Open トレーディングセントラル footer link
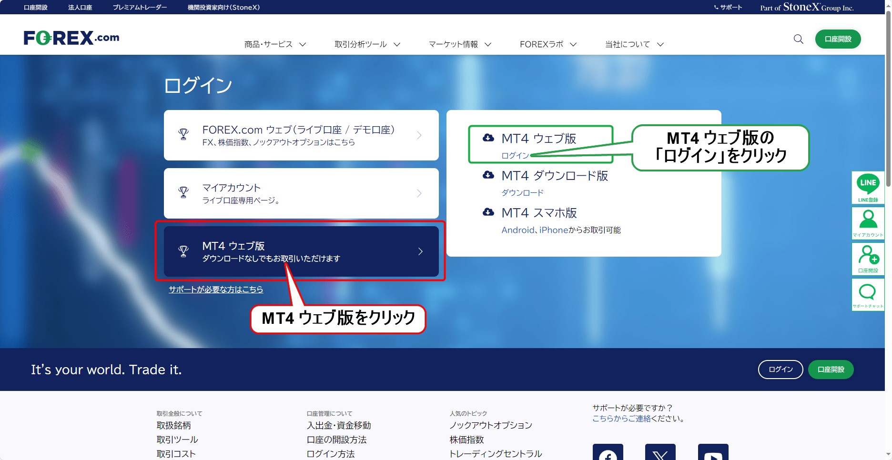 pos(496,454)
